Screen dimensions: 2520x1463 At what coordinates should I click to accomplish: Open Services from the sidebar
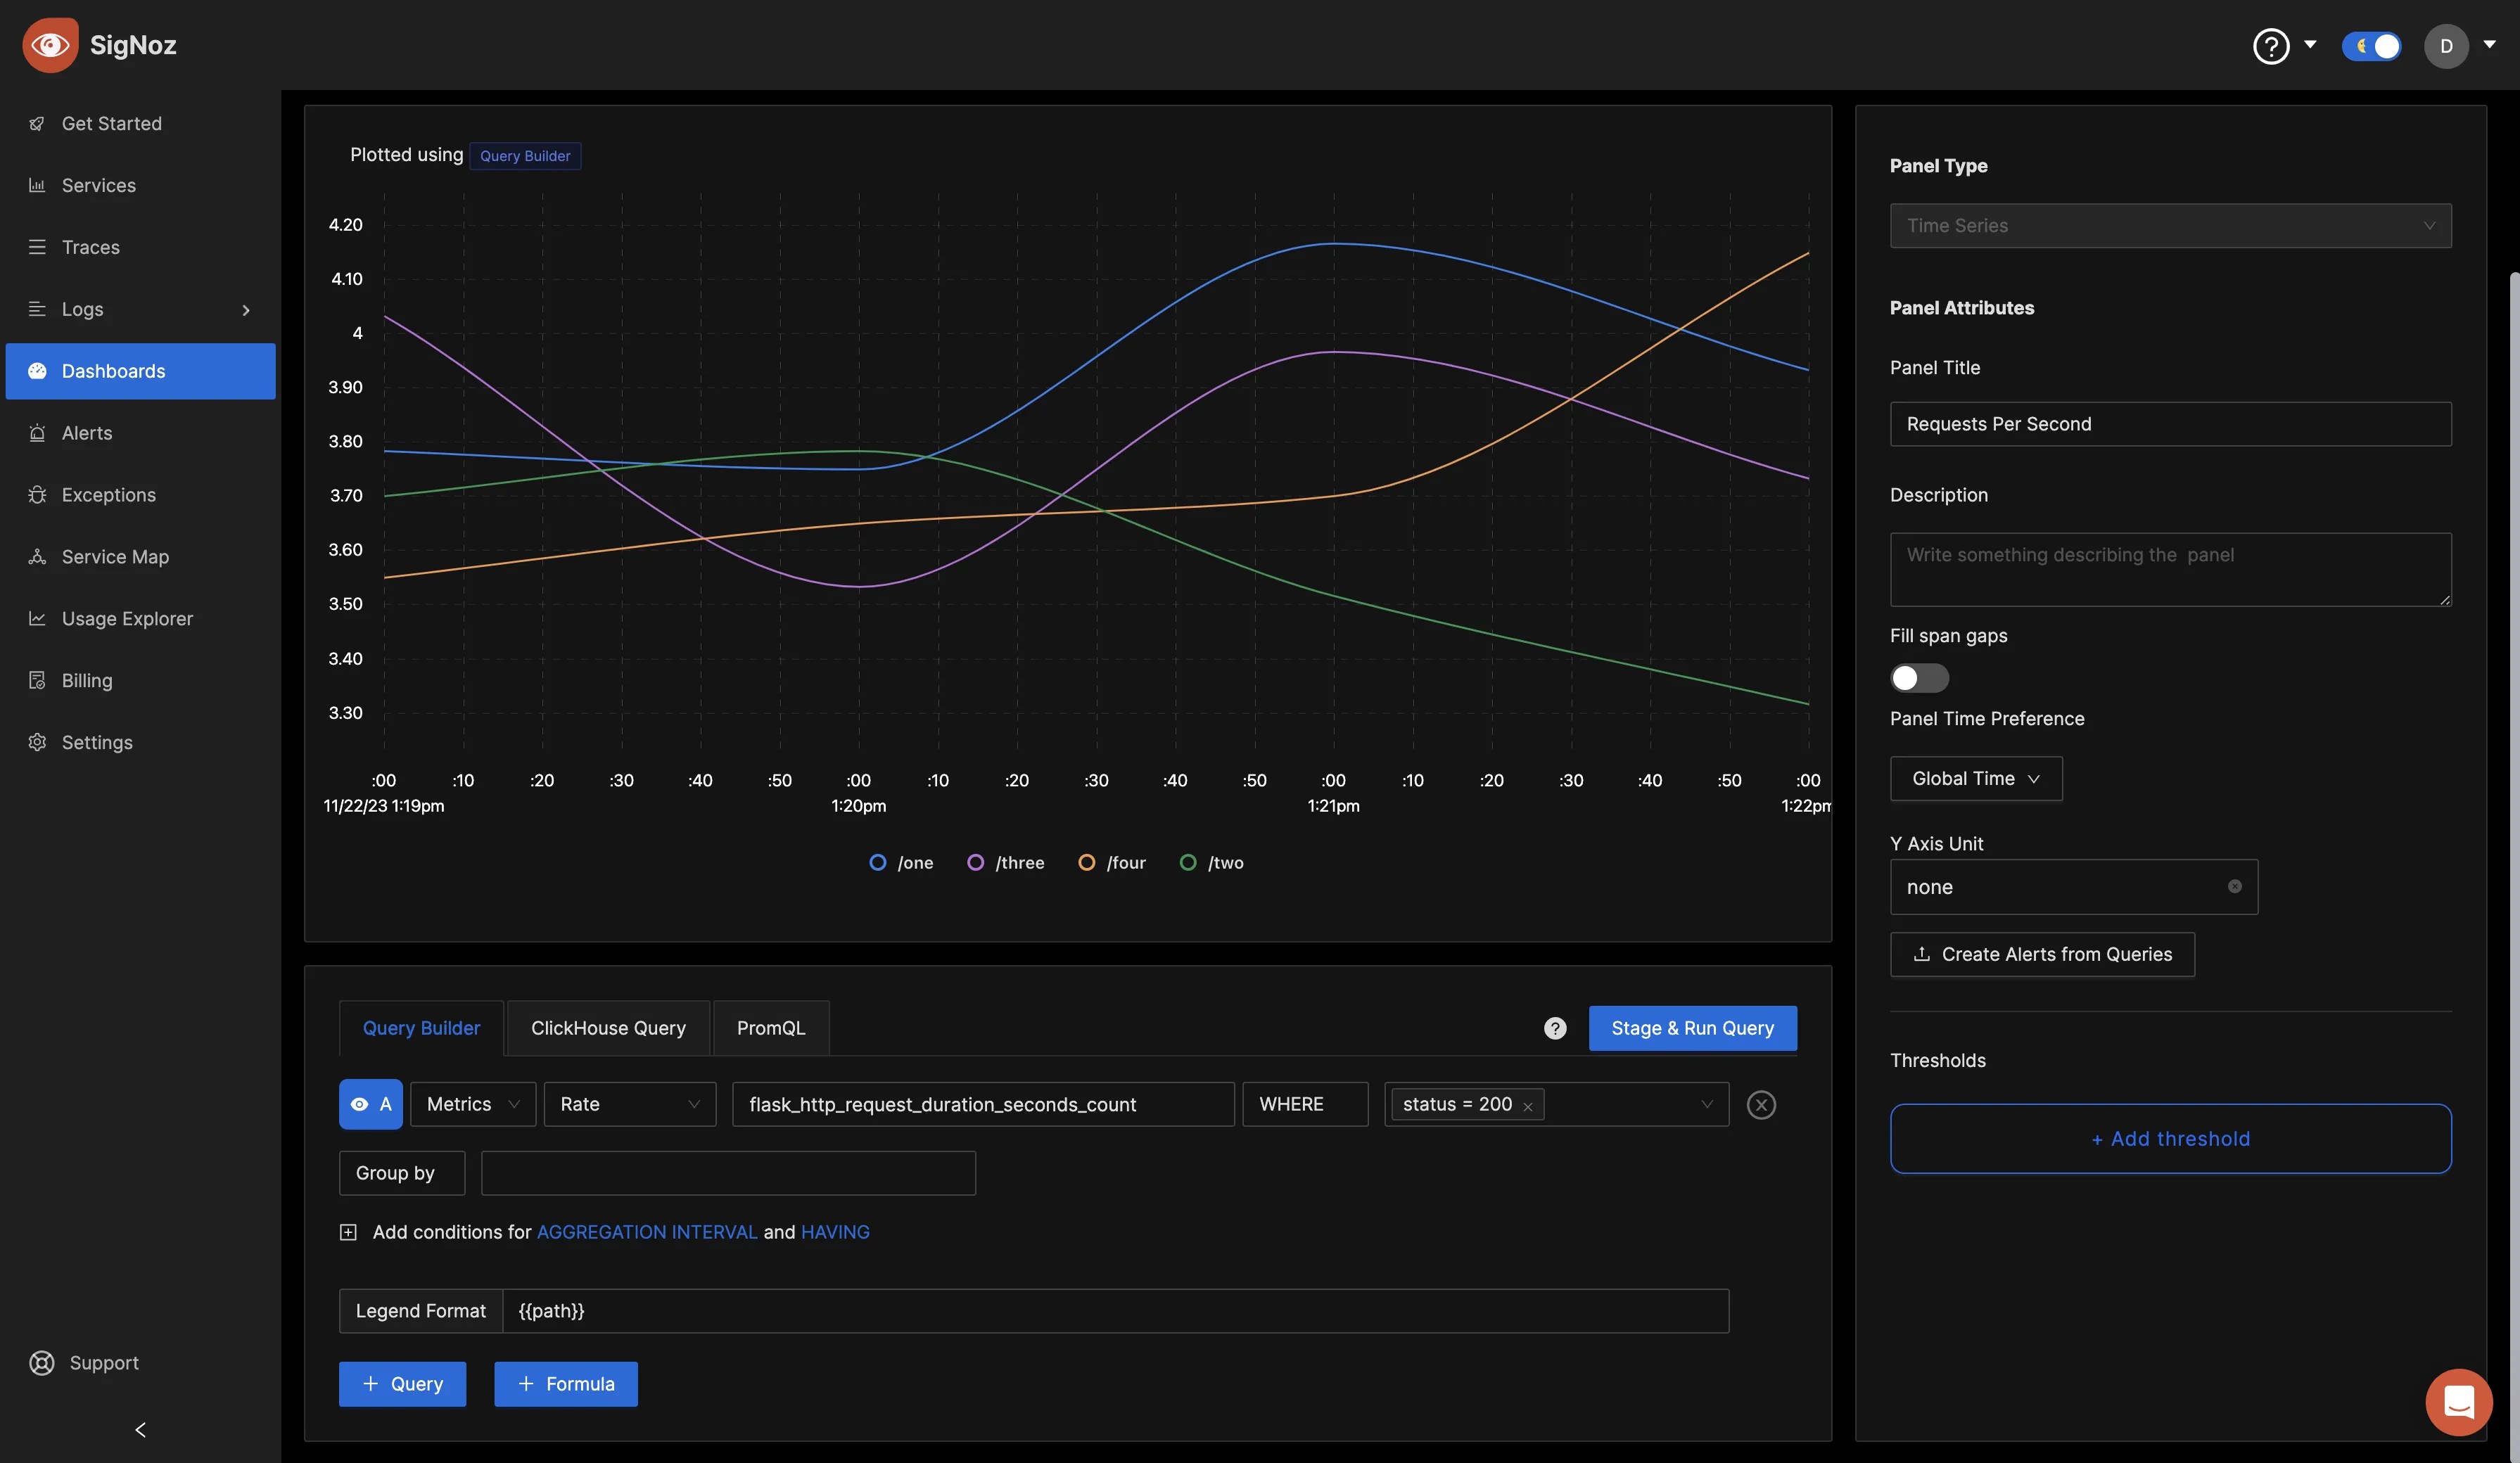pyautogui.click(x=98, y=185)
